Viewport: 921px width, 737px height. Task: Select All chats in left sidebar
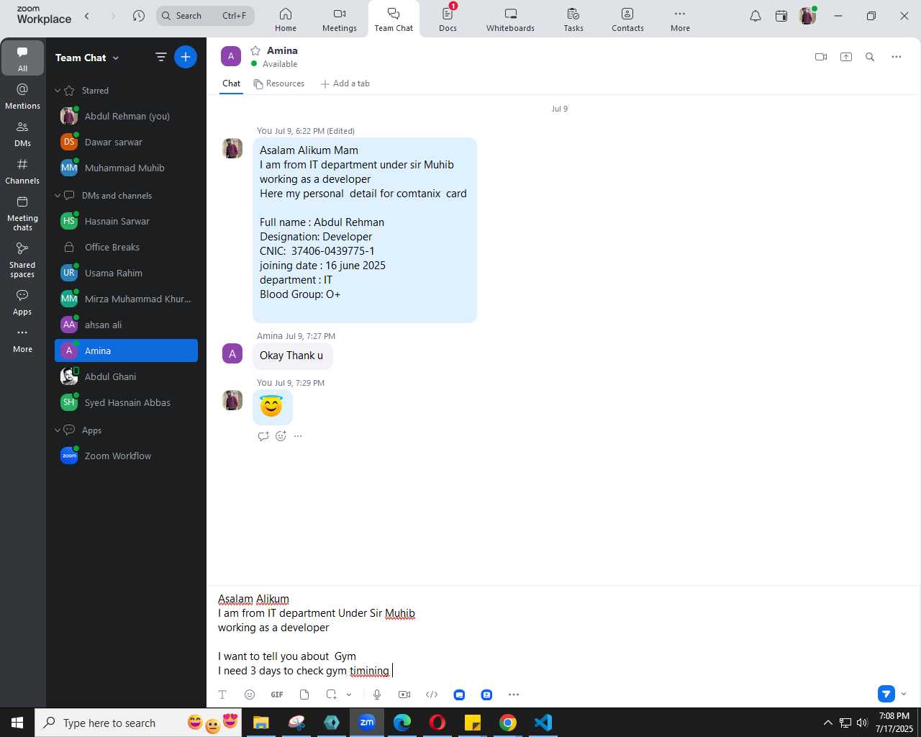pyautogui.click(x=22, y=58)
